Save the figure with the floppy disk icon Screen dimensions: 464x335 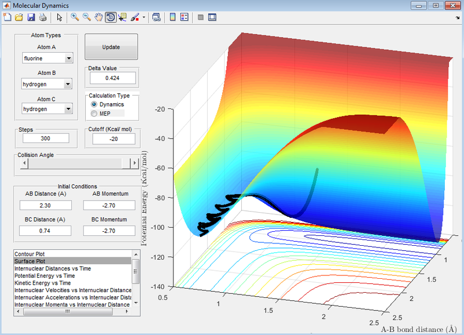pos(31,17)
